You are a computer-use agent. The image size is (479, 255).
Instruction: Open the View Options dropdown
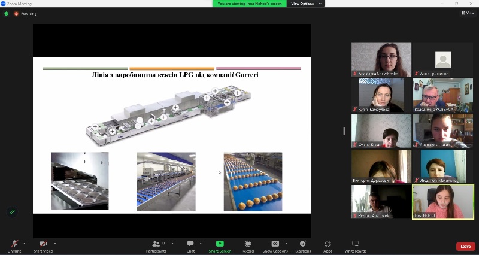[x=305, y=4]
